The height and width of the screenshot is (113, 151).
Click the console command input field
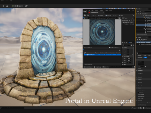(120, 67)
